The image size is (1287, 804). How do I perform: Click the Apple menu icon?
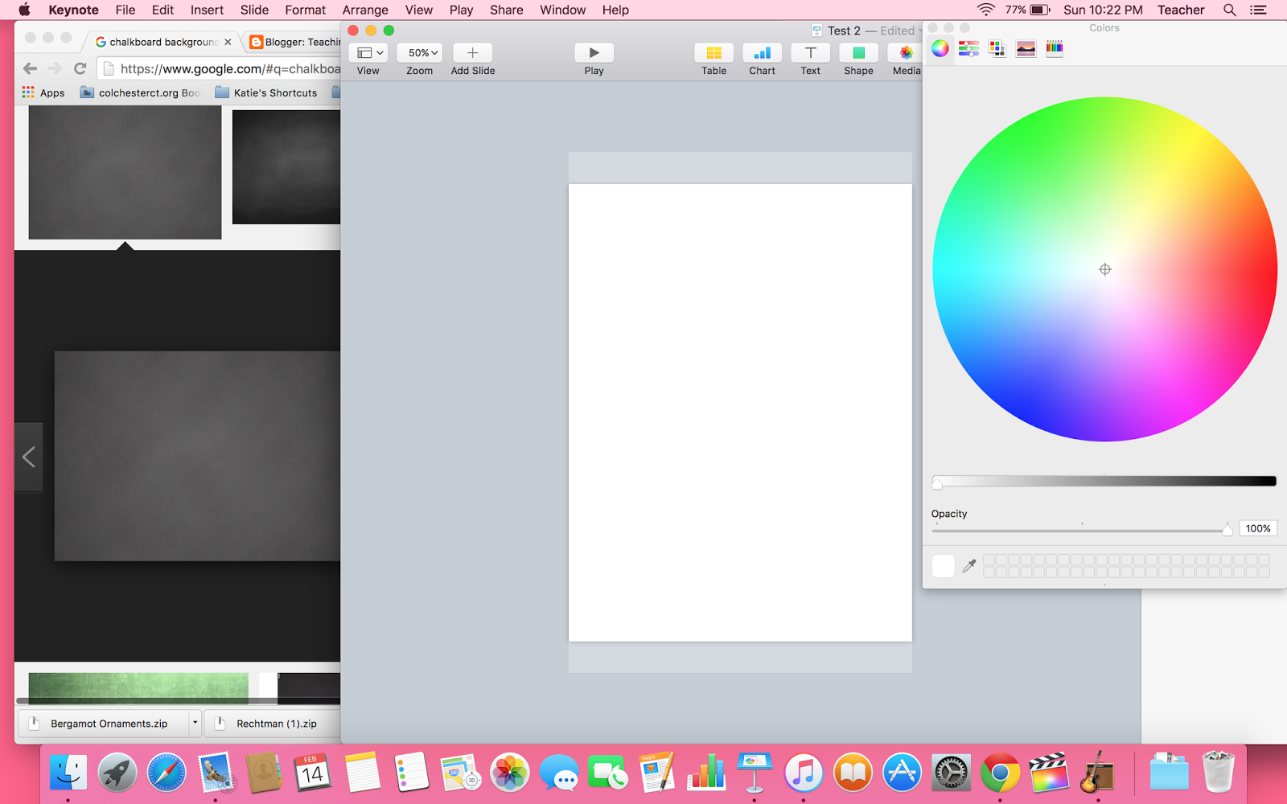click(24, 10)
